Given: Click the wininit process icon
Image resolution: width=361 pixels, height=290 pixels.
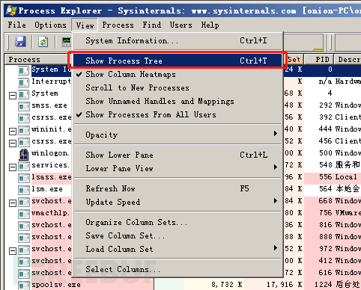Looking at the screenshot, I should [24, 130].
